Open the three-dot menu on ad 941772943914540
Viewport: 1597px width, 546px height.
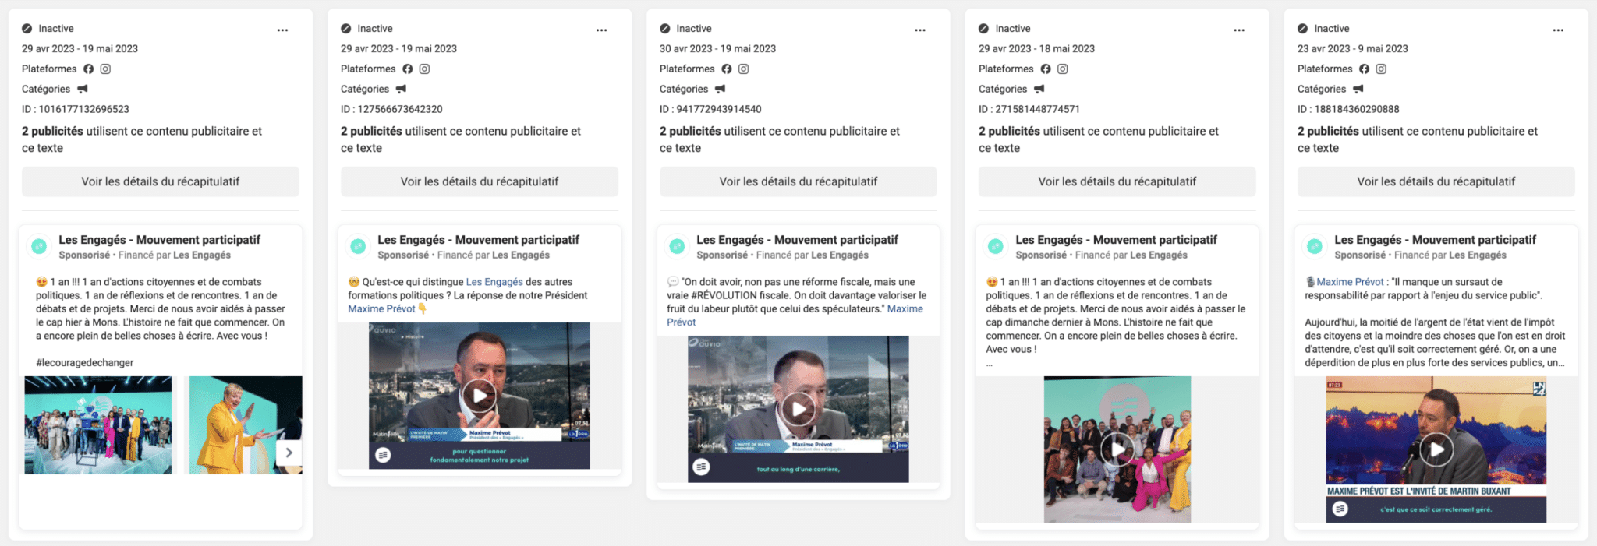click(x=920, y=30)
